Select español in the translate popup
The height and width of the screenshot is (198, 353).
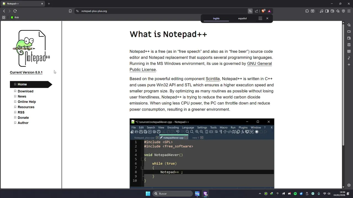242,18
